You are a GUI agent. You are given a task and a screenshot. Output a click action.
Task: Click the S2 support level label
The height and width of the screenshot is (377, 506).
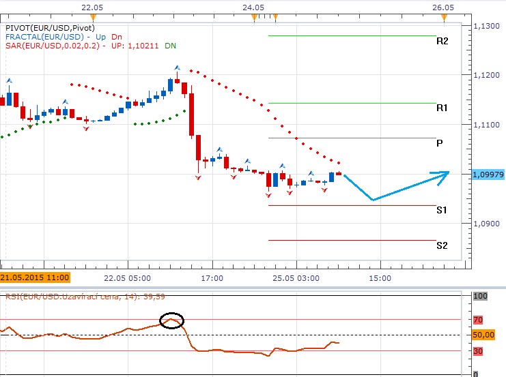442,245
